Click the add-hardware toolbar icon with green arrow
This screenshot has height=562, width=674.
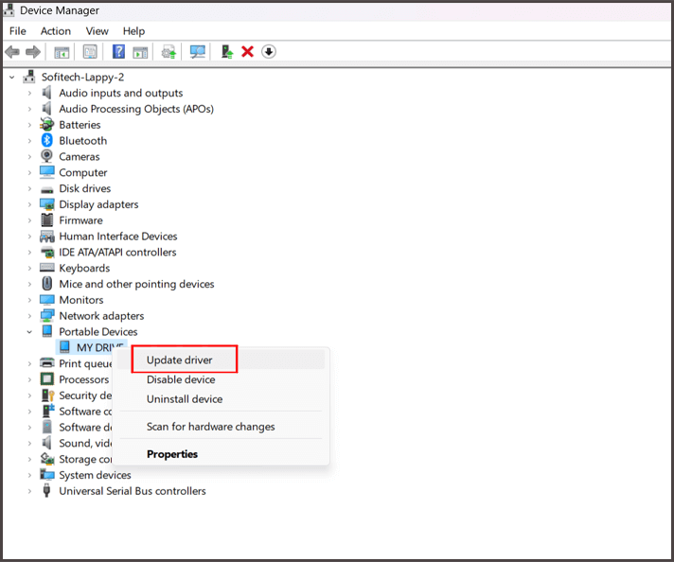pos(227,51)
